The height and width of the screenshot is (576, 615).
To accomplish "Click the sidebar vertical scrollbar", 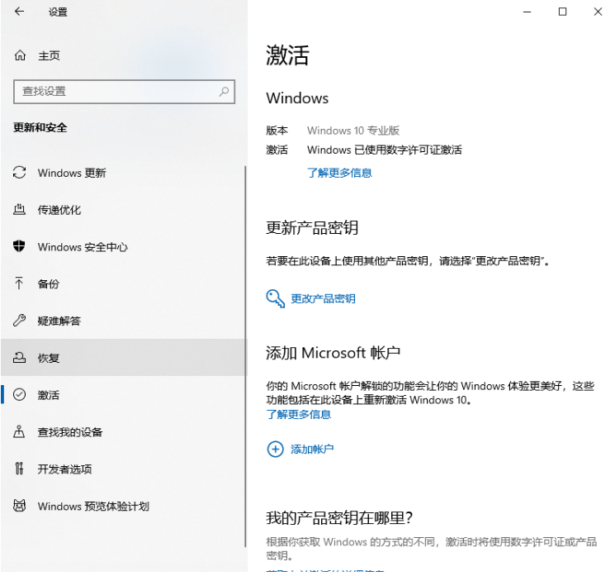I will pos(245,355).
